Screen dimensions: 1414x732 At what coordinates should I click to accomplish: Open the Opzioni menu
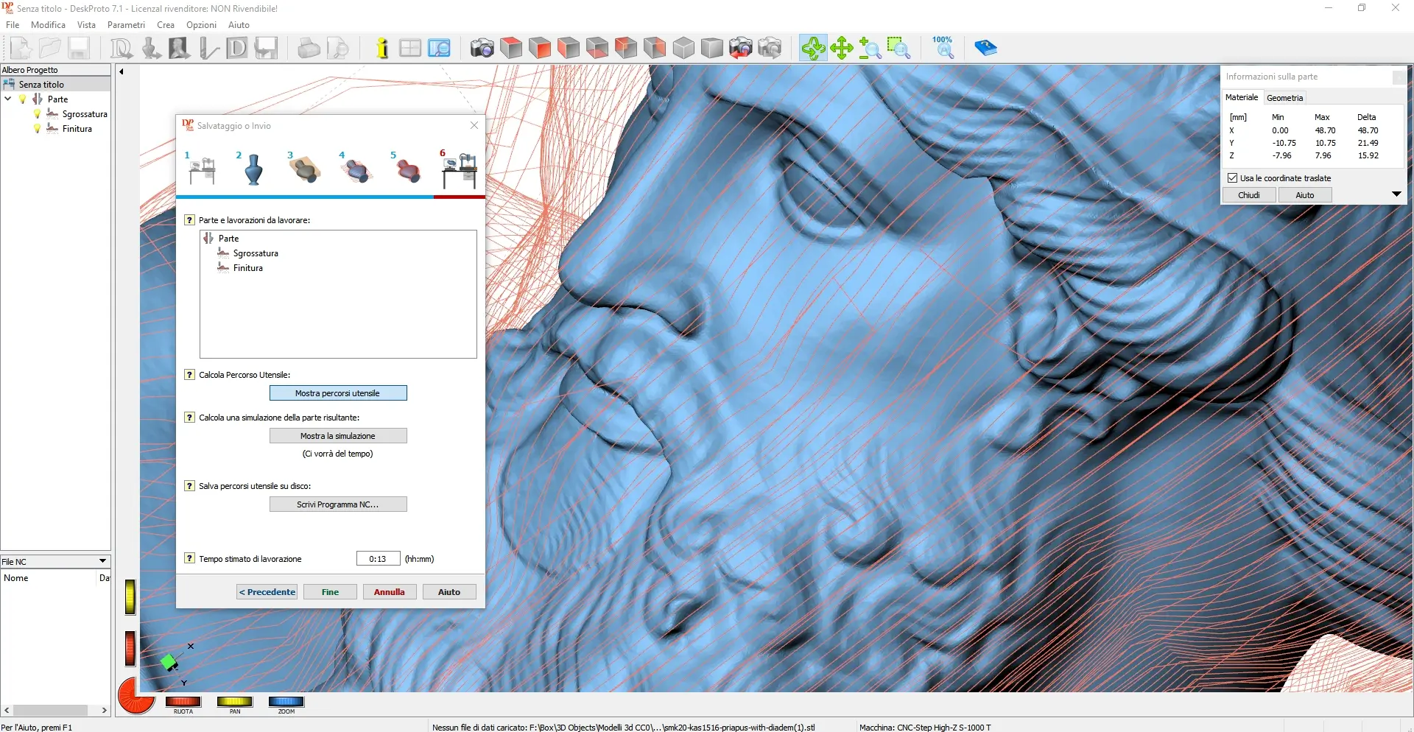(201, 25)
